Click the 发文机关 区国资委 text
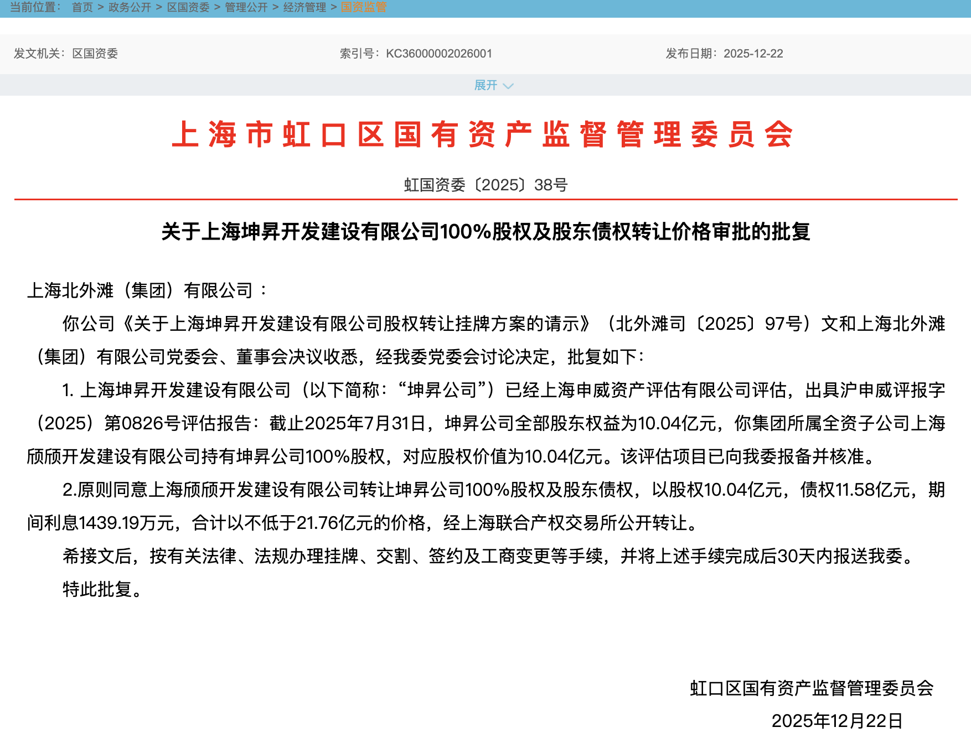Screen dimensions: 971x748 pyautogui.click(x=66, y=54)
